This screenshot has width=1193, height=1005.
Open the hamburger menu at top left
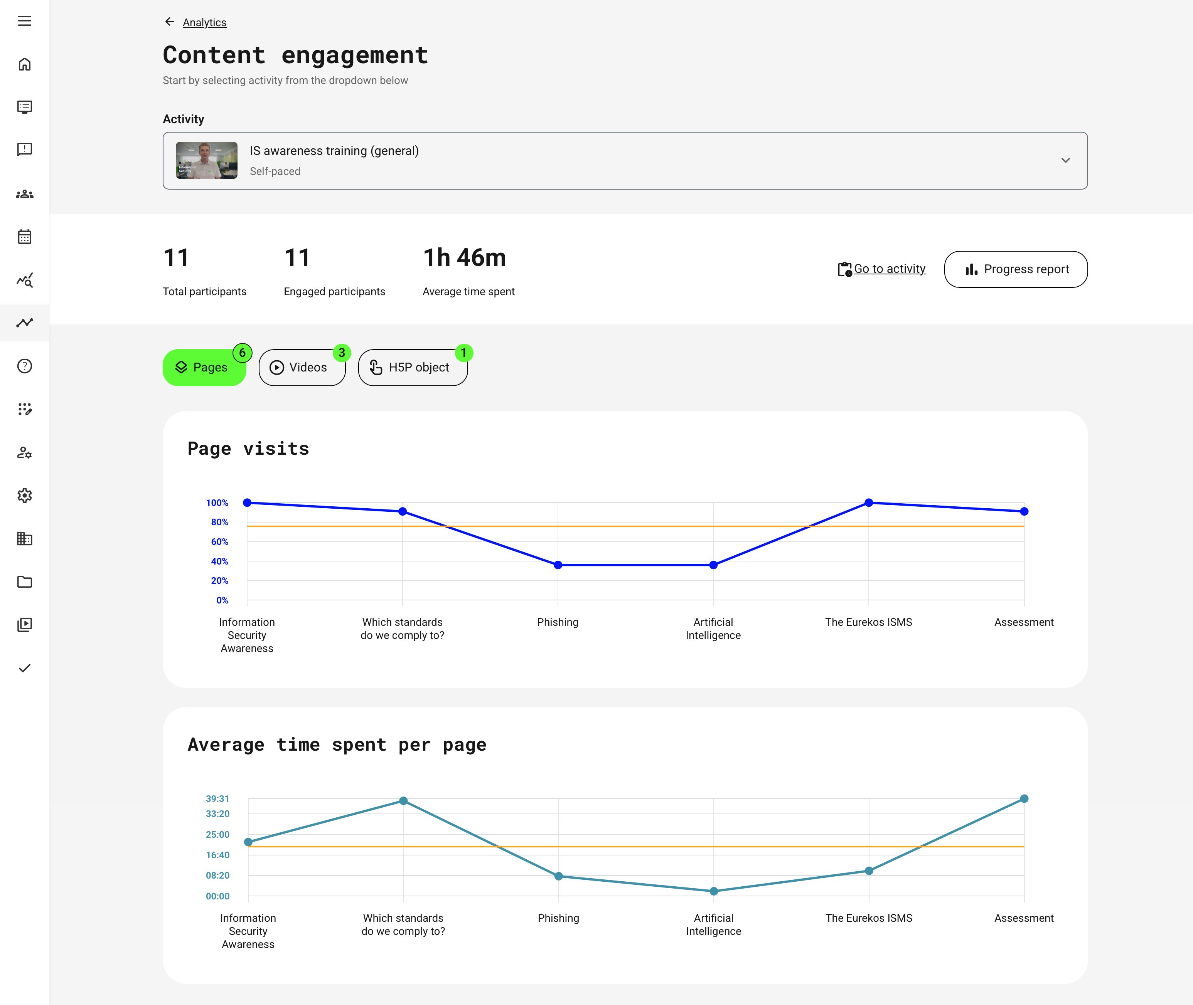click(24, 21)
